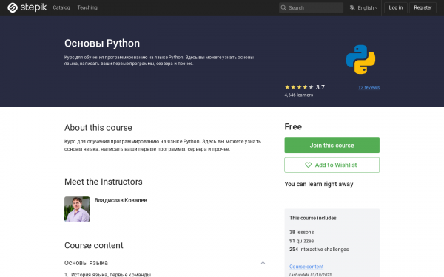Click the 38 lessons text

[302, 233]
